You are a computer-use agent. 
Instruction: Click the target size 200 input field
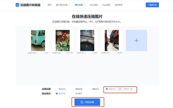120,89
